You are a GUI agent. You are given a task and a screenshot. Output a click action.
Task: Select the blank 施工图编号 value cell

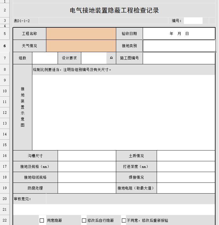click(179, 58)
